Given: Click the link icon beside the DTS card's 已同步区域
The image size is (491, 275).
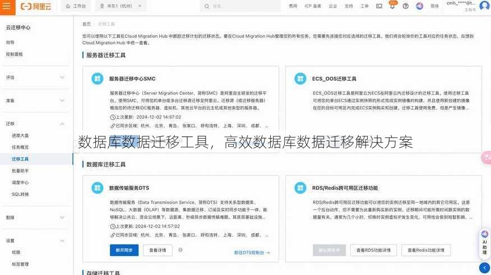Looking at the screenshot, I should click(x=113, y=235).
